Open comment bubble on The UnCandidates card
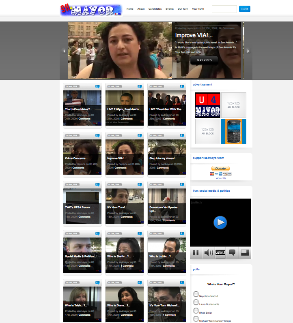Image resolution: width=293 pixels, height=323 pixels. (97, 86)
